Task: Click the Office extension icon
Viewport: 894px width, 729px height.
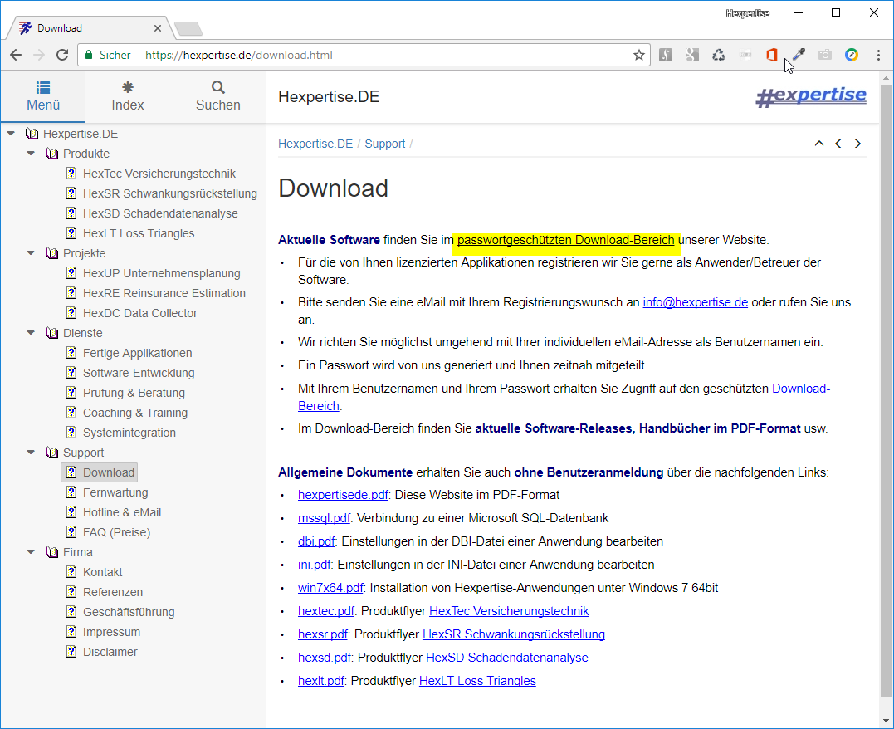Action: (771, 55)
